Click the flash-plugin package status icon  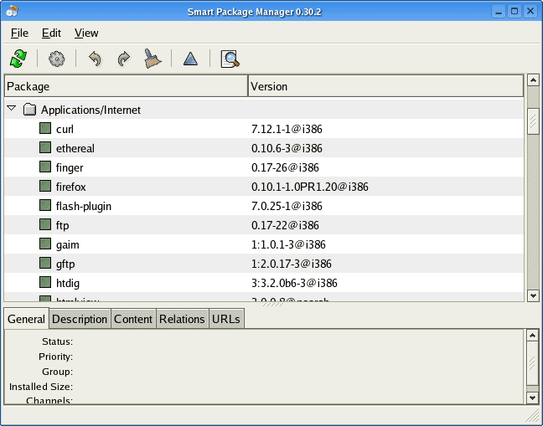tap(45, 205)
